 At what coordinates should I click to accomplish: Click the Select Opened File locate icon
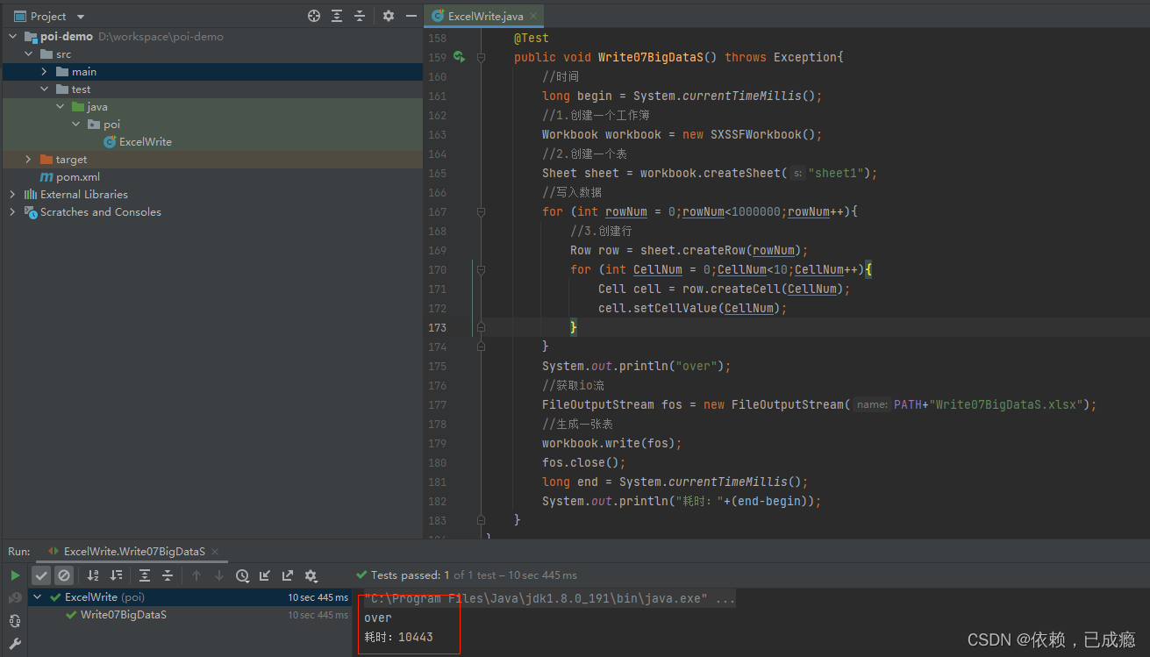pyautogui.click(x=314, y=16)
